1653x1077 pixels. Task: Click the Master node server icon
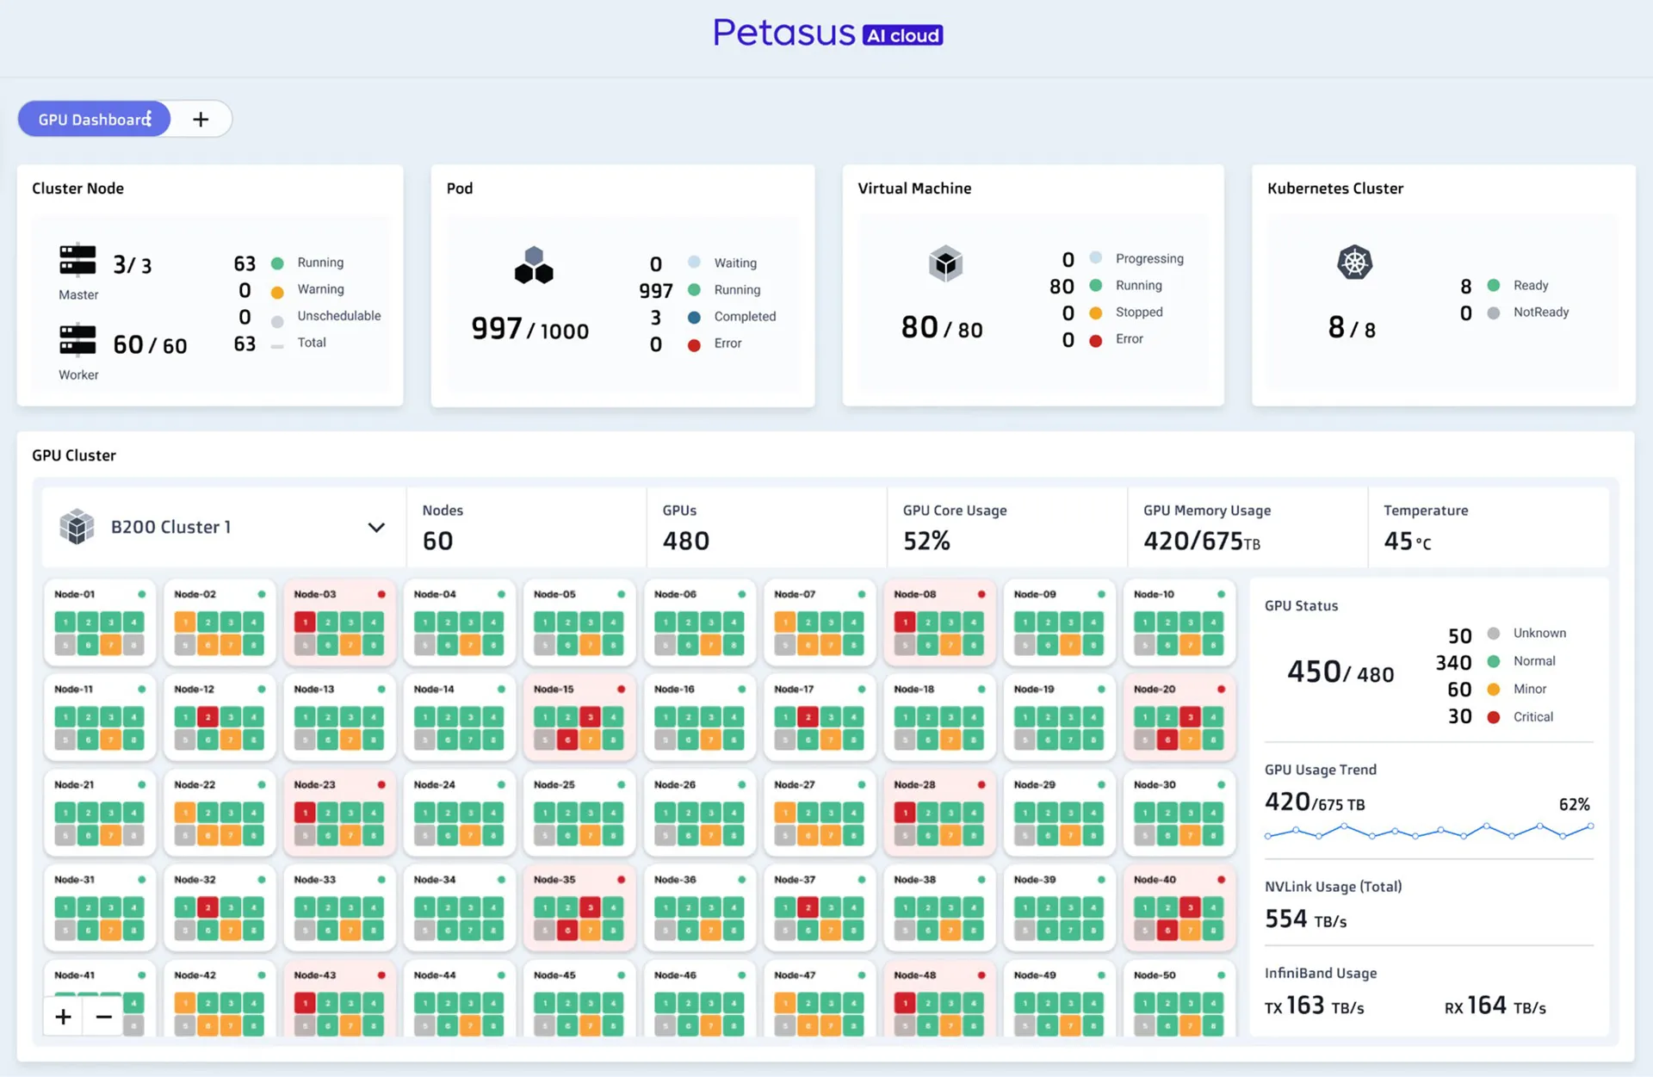[x=77, y=260]
